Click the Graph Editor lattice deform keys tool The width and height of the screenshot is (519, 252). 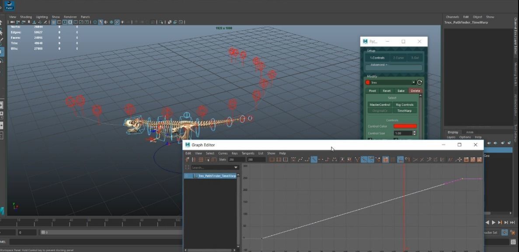[201, 160]
